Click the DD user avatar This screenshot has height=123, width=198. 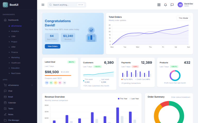pos(180,5)
